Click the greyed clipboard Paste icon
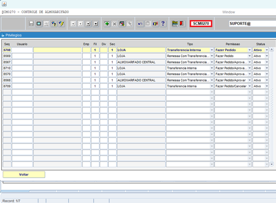This screenshot has height=203, width=276. [x=148, y=24]
